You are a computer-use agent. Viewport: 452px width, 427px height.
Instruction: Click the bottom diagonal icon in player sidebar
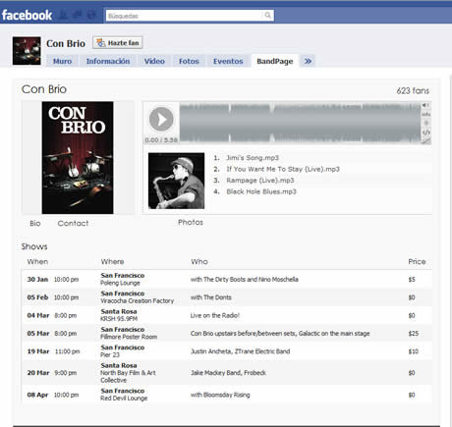pos(425,140)
